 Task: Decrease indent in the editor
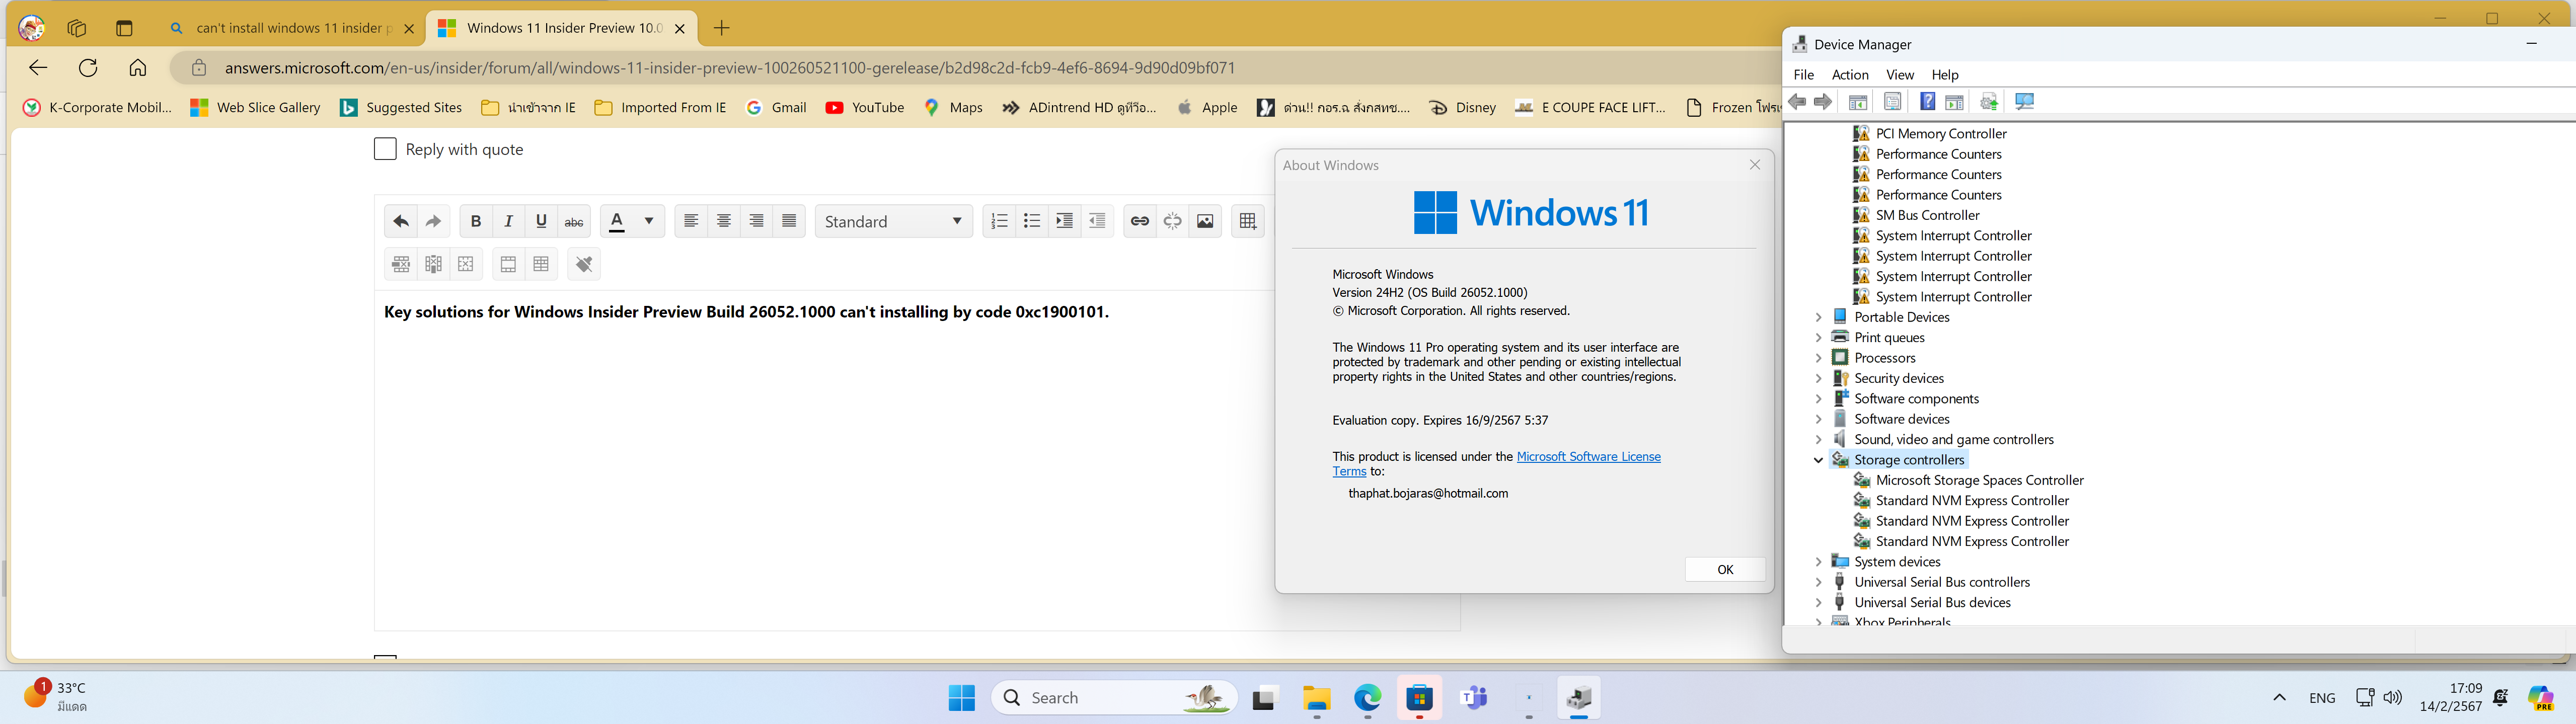point(1098,221)
